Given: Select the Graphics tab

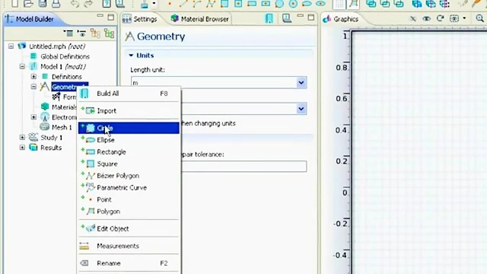Looking at the screenshot, I should point(341,19).
